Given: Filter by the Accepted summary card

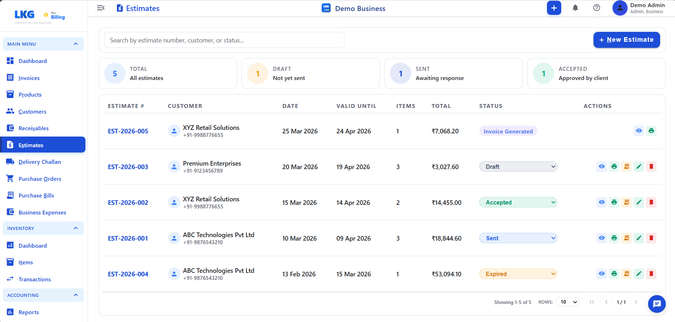Looking at the screenshot, I should point(596,73).
